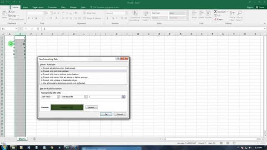Click the New Sheet plus button
Screen dimensions: 267x150
pos(34,139)
